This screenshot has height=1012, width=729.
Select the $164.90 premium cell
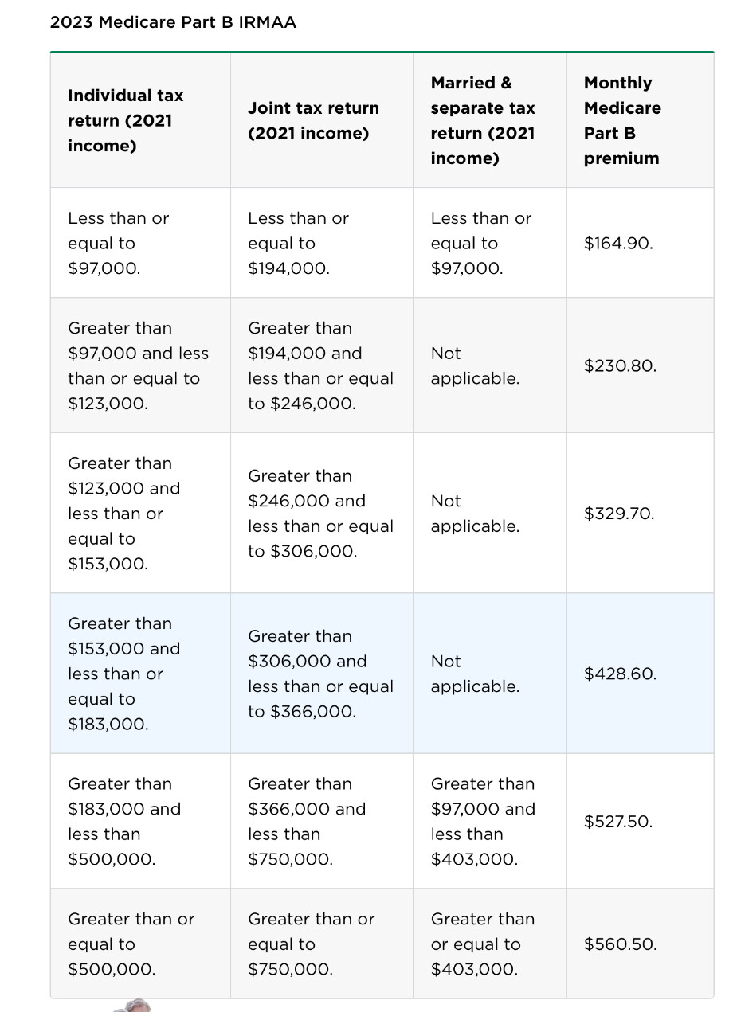618,244
